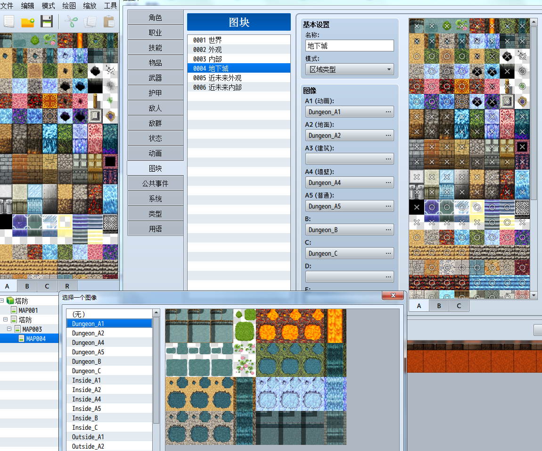Switch to the 用语 database tab
This screenshot has height=451, width=542.
click(x=155, y=228)
